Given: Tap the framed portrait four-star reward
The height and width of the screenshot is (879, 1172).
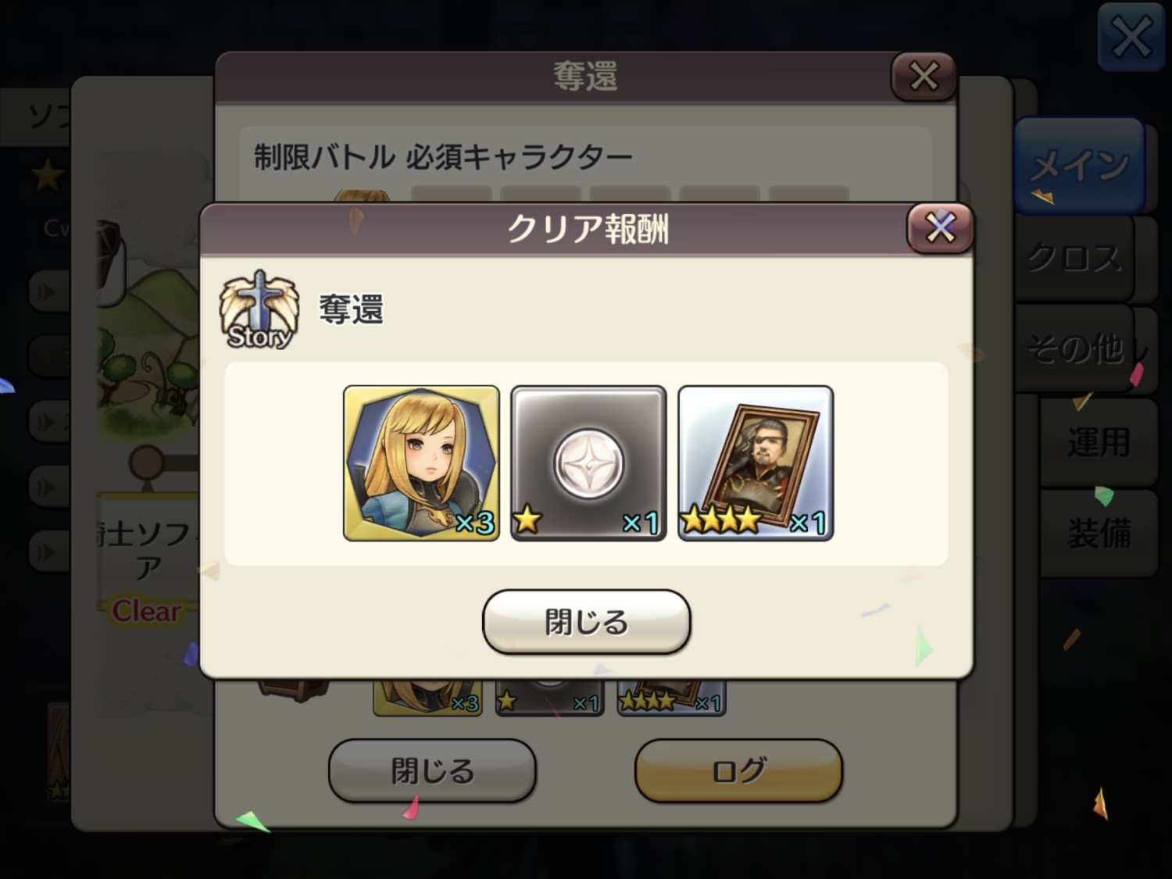Looking at the screenshot, I should click(756, 463).
